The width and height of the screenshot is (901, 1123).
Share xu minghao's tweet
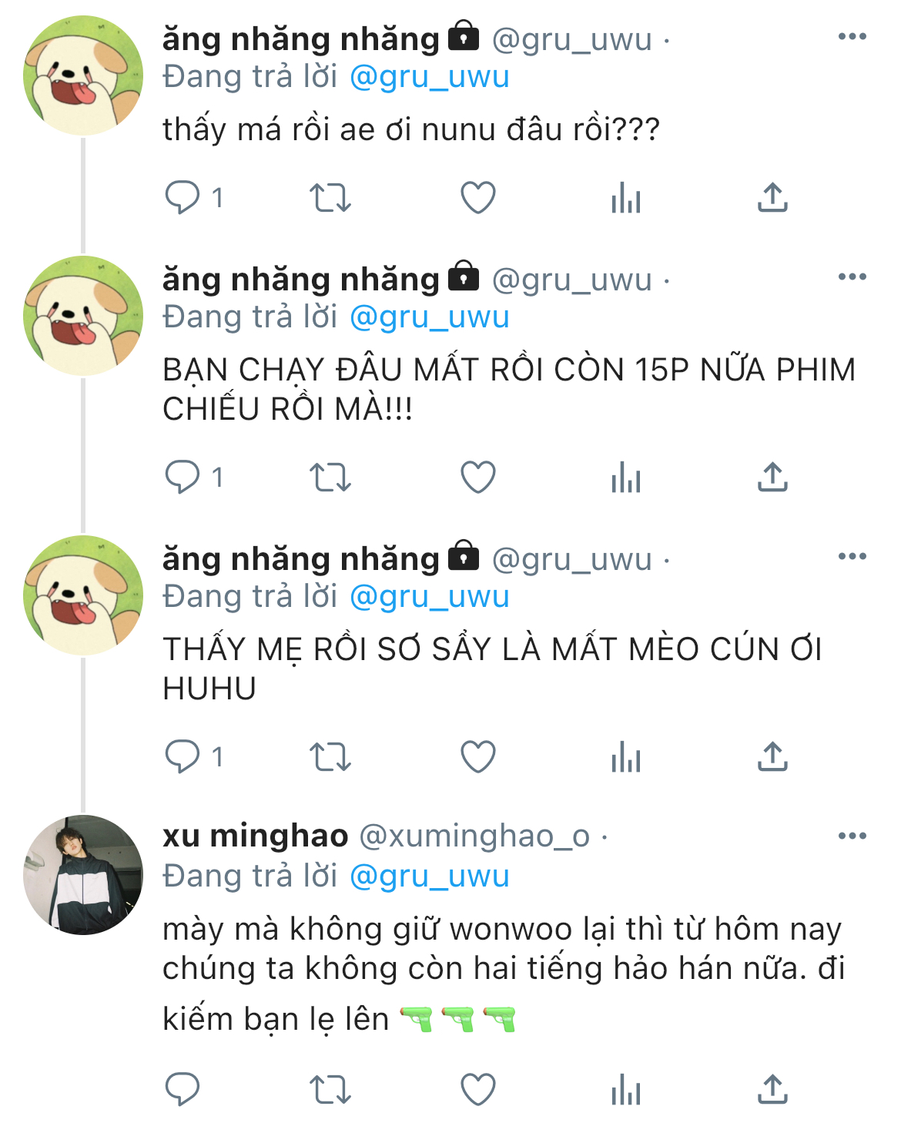click(772, 1089)
